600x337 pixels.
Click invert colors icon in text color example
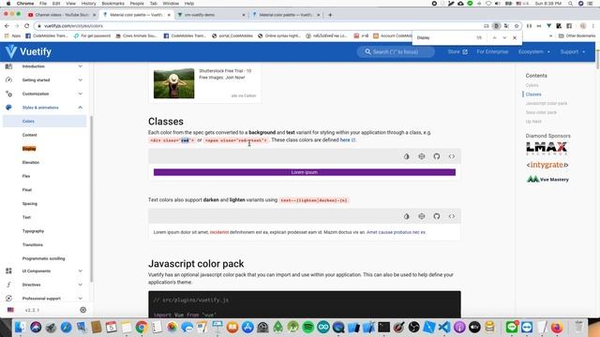[x=406, y=216]
